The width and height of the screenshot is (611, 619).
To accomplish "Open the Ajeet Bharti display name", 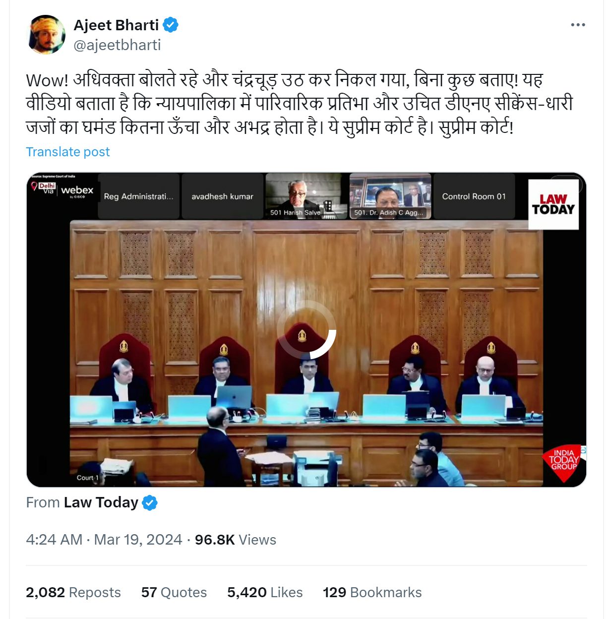I will click(x=116, y=25).
